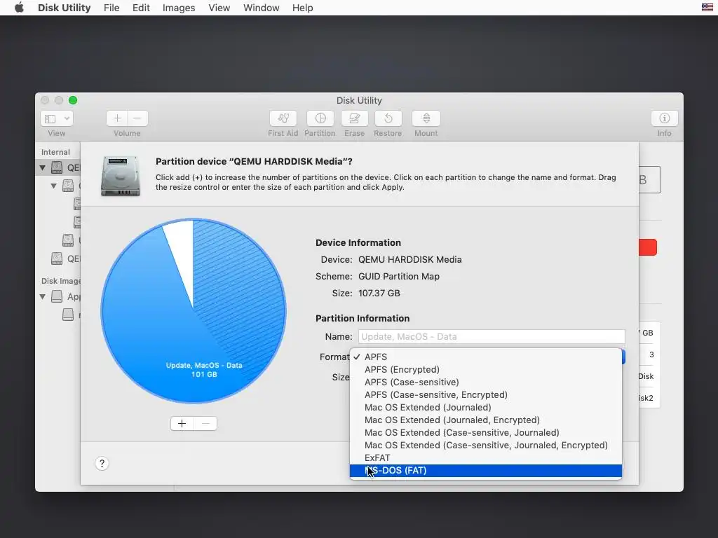
Task: Open help with the question mark button
Action: (x=102, y=464)
